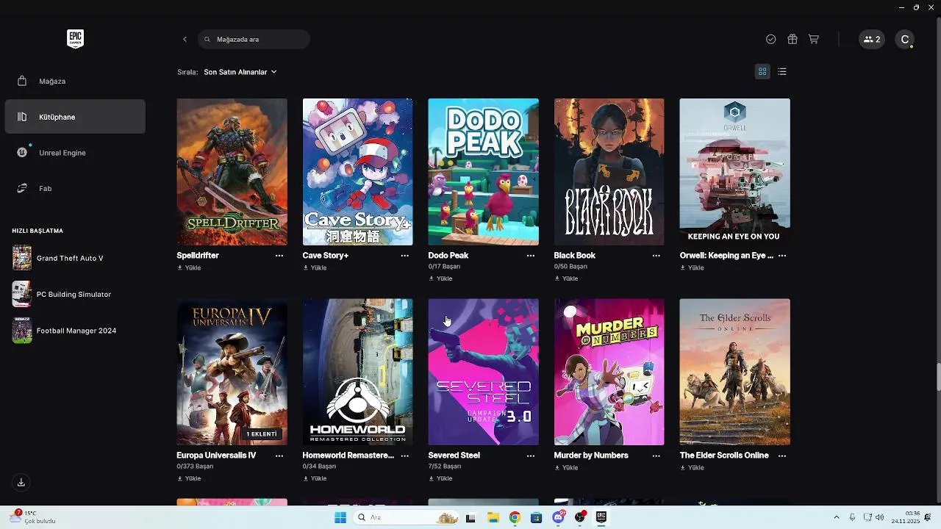Open the wishlist checkmark icon
Viewport: 941px width, 529px height.
[770, 40]
